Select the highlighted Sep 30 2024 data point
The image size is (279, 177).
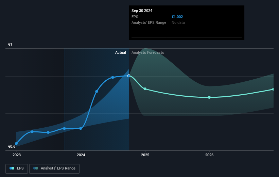pyautogui.click(x=129, y=76)
